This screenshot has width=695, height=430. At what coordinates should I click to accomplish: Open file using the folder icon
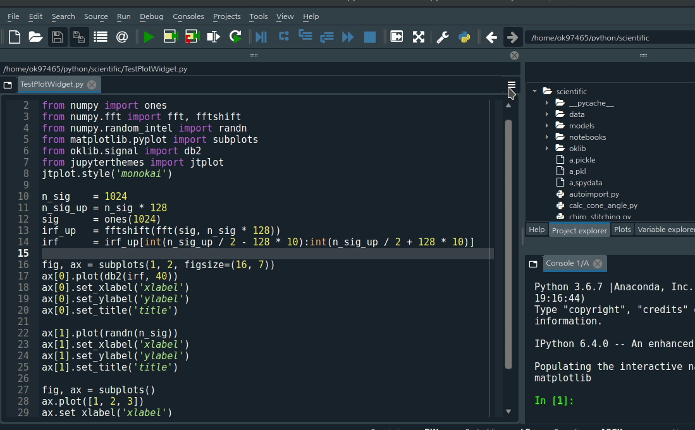35,37
